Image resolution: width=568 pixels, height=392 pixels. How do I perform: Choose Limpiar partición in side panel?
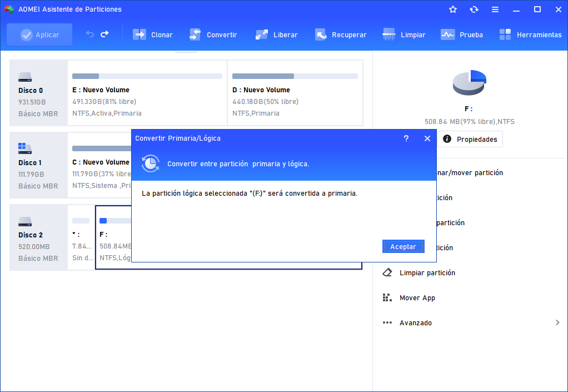coord(427,273)
